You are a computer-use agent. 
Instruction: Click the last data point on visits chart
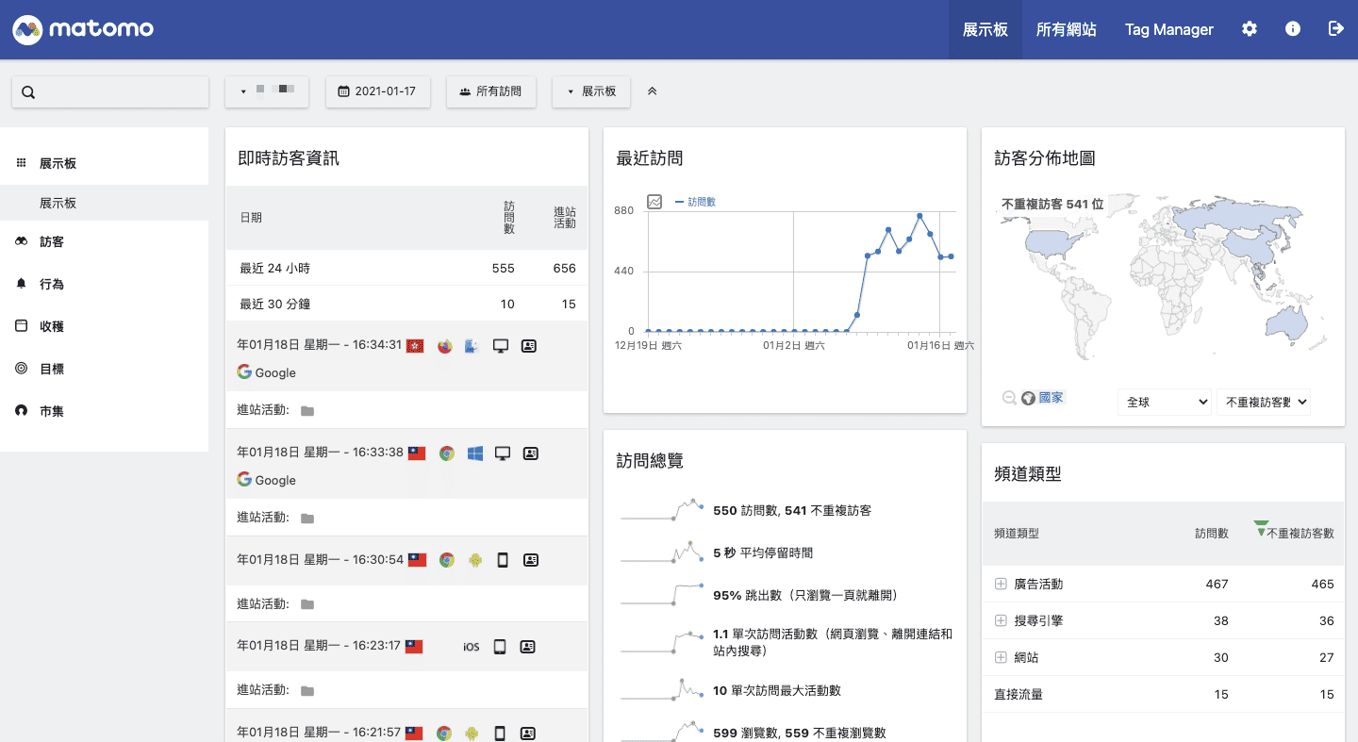[x=951, y=256]
